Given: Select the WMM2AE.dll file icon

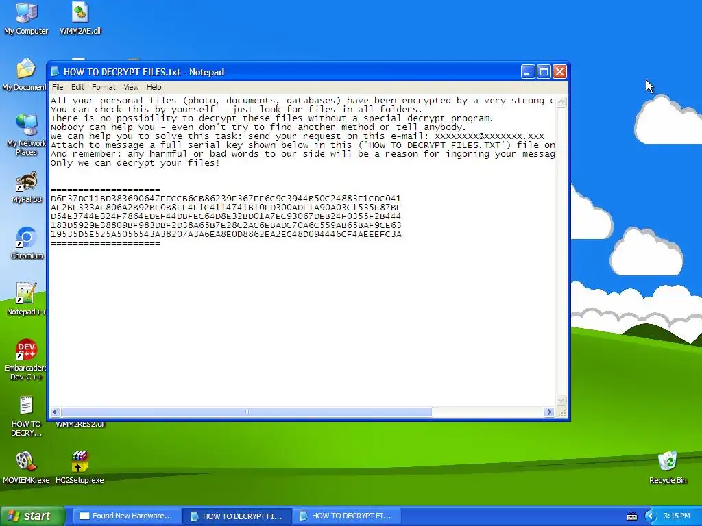Looking at the screenshot, I should (x=80, y=18).
